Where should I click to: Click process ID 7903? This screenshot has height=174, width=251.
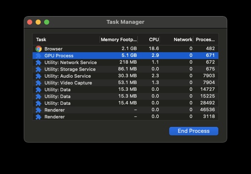[209, 76]
